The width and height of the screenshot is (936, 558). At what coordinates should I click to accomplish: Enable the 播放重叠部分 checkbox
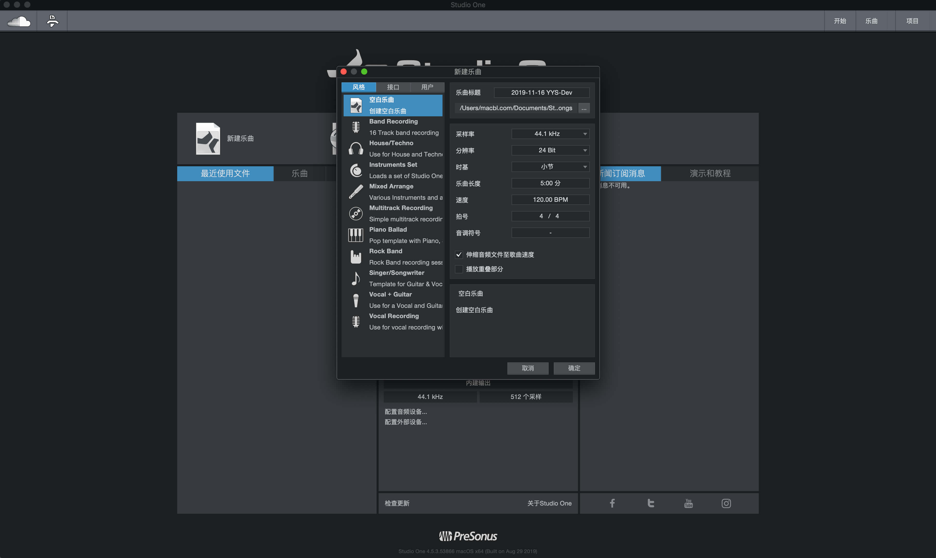coord(458,269)
